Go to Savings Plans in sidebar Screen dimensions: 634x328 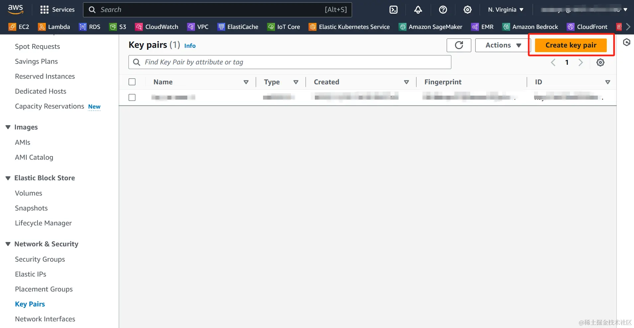point(37,61)
